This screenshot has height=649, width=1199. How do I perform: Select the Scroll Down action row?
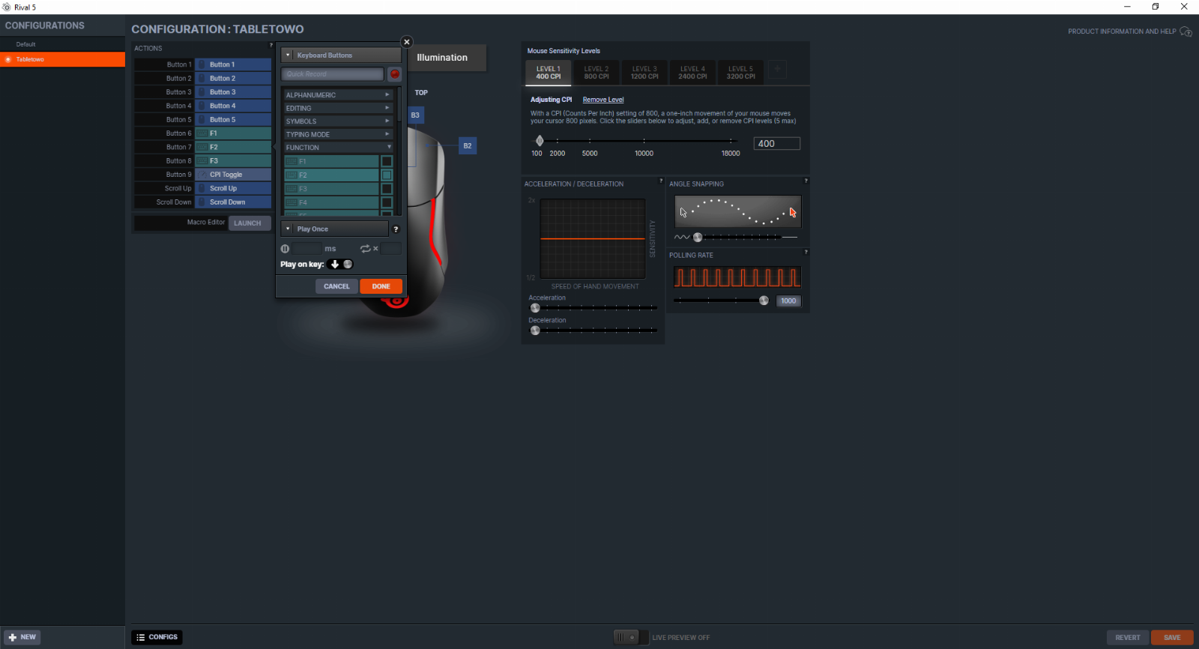(202, 202)
